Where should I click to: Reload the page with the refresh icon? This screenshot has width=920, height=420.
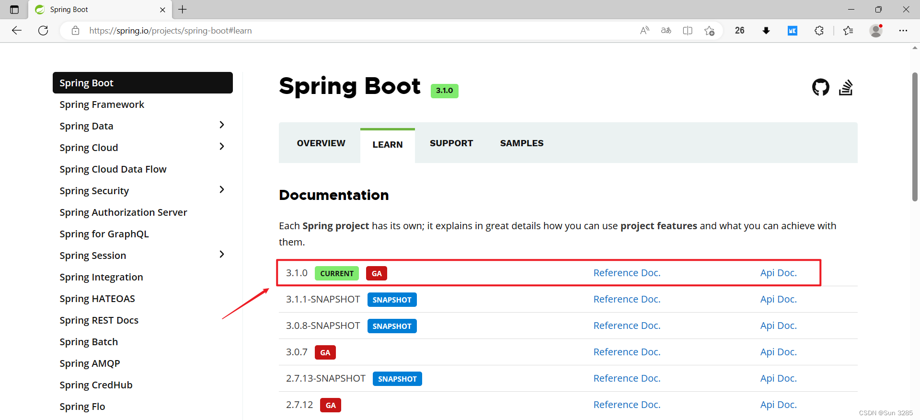point(43,31)
